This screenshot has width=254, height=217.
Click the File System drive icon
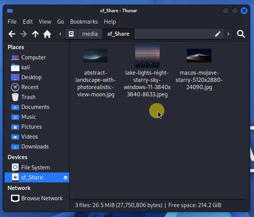[x=15, y=167]
